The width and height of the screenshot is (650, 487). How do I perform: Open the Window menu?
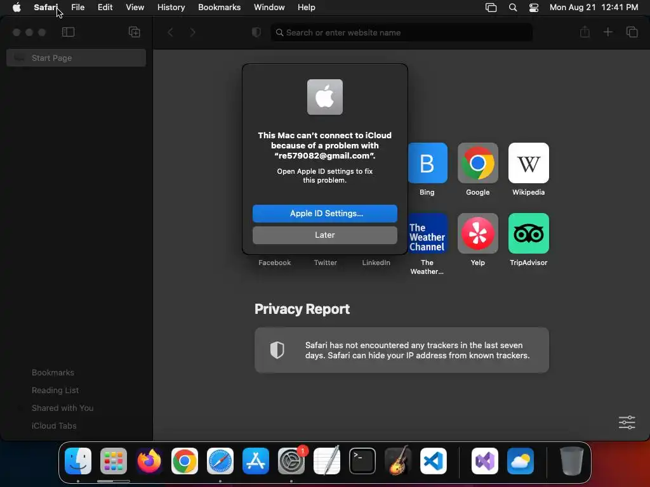(x=269, y=8)
